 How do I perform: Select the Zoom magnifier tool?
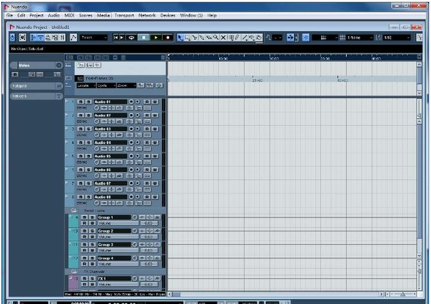216,37
